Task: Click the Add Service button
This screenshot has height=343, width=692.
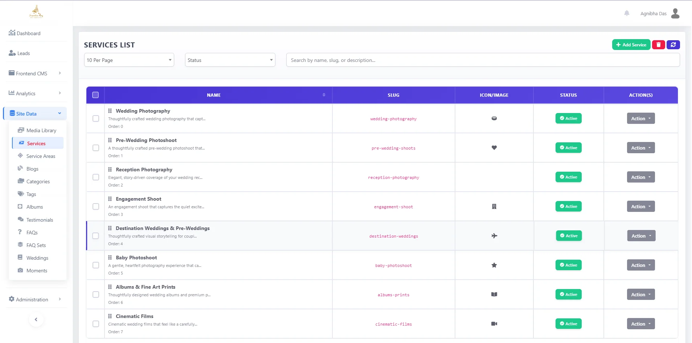Action: [x=631, y=45]
